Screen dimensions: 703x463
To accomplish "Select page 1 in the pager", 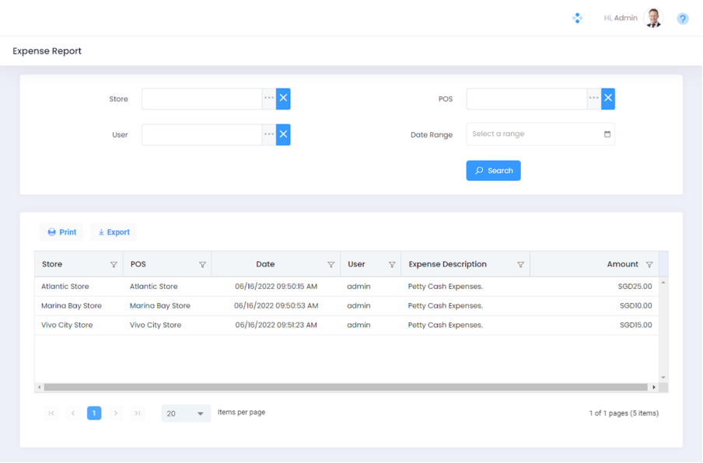I will [94, 413].
